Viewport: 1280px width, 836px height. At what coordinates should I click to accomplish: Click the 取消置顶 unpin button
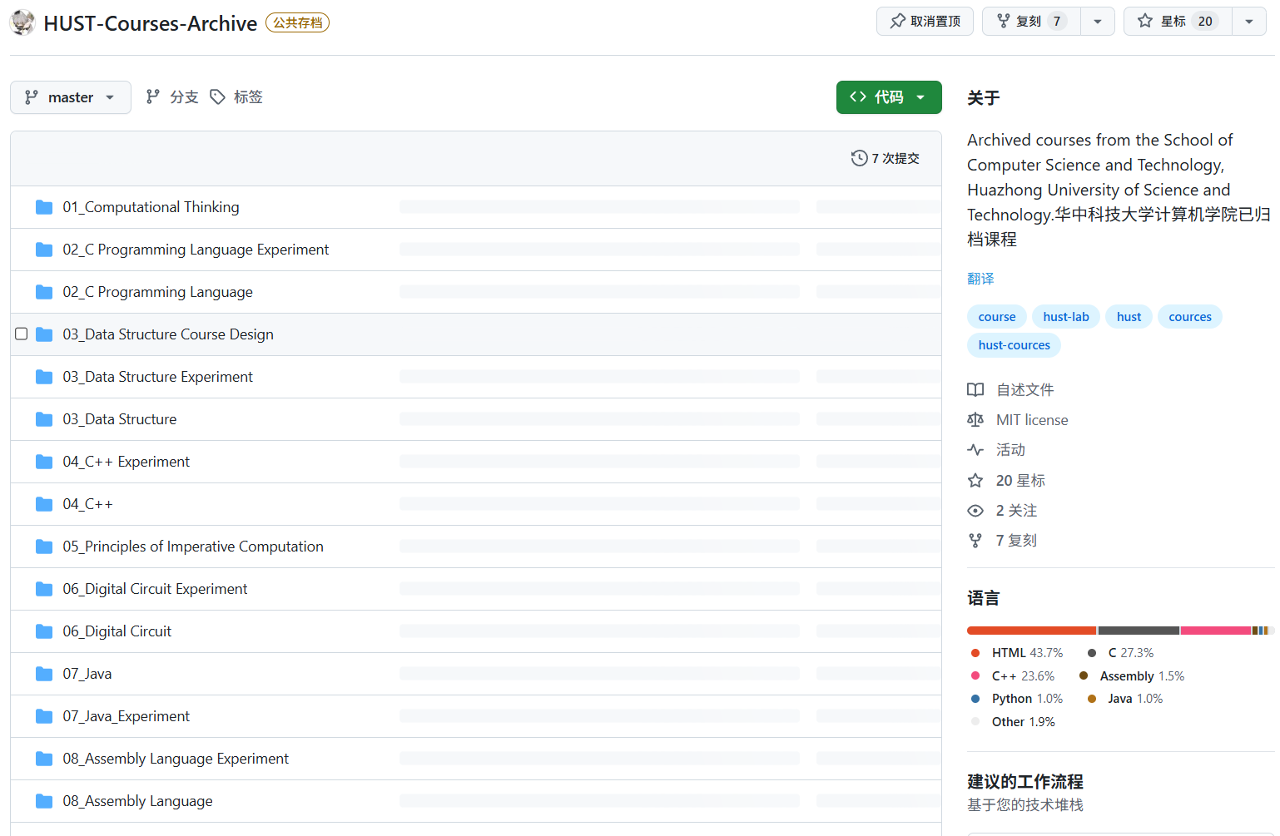pyautogui.click(x=925, y=22)
